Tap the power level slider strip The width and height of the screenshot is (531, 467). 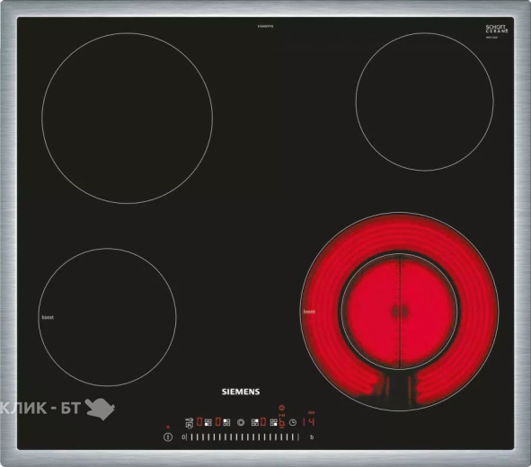243,437
